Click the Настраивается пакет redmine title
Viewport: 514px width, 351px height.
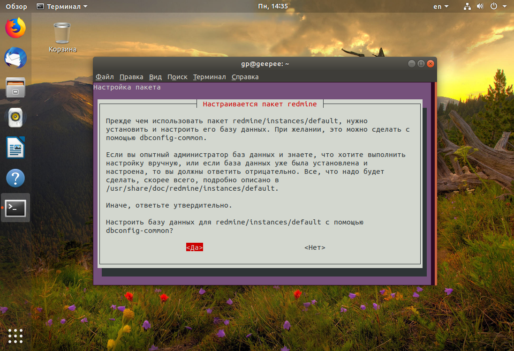coord(260,104)
